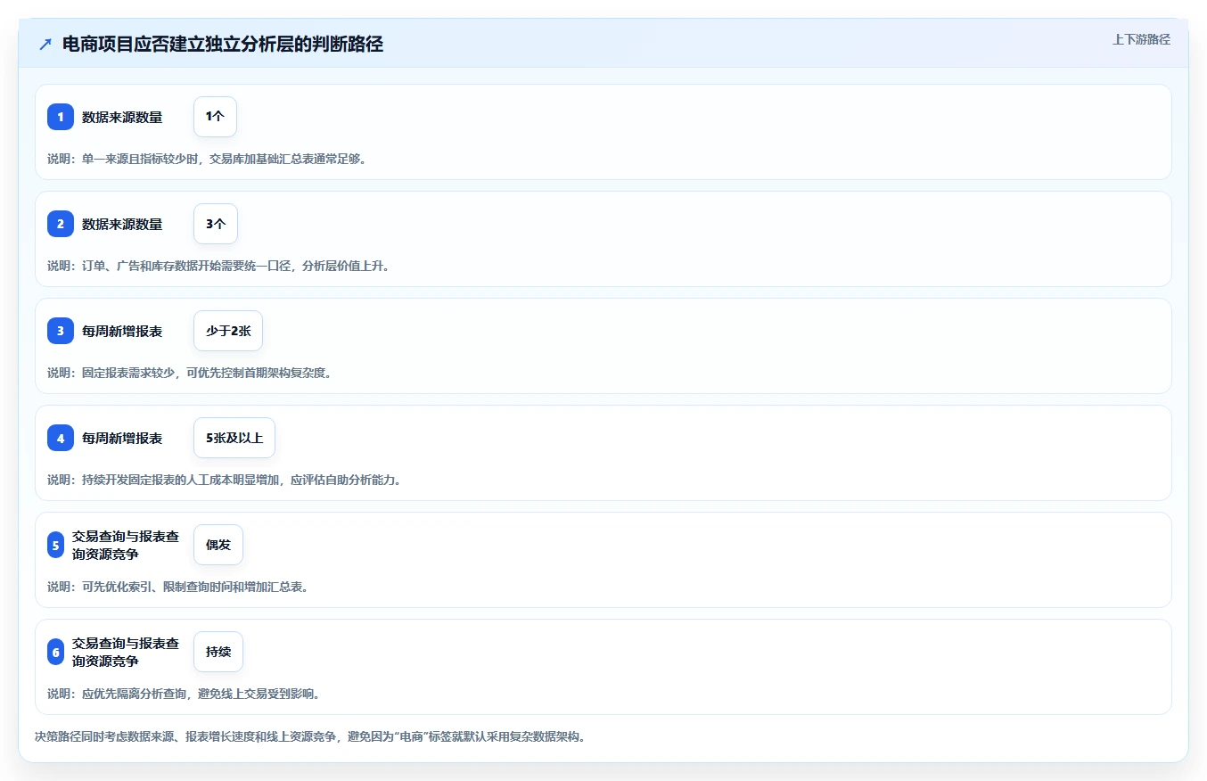Click 数据来源数量 label in step 1

coord(122,117)
